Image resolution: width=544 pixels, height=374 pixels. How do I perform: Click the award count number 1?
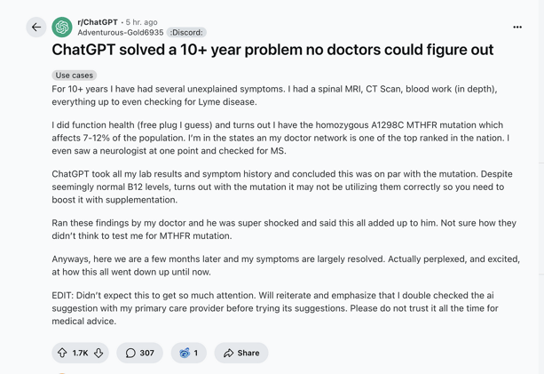[196, 353]
